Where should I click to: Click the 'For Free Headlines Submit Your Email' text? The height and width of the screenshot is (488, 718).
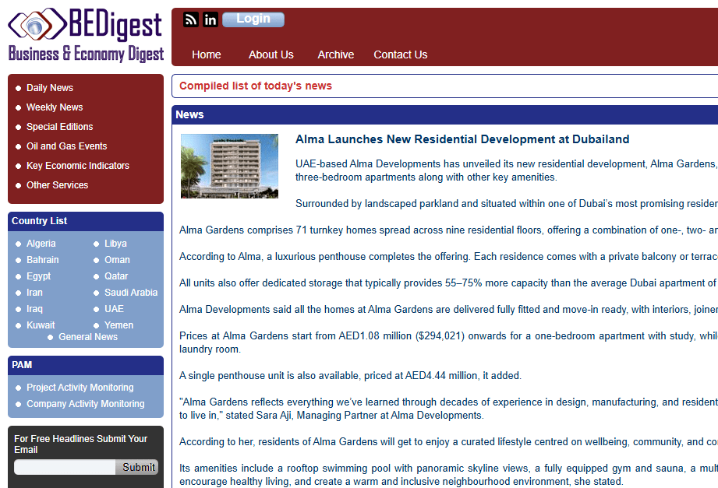[x=80, y=444]
